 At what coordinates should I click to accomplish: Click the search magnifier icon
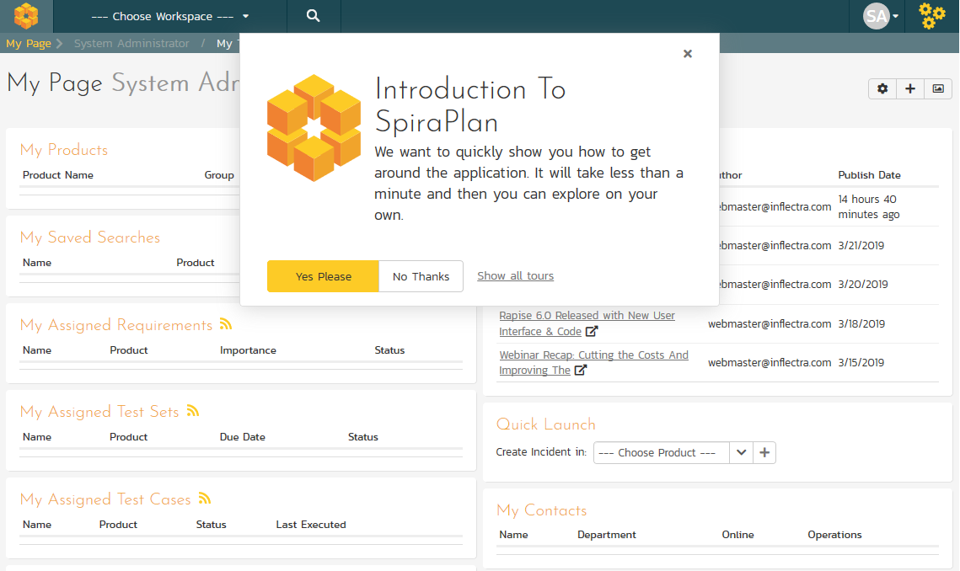313,16
